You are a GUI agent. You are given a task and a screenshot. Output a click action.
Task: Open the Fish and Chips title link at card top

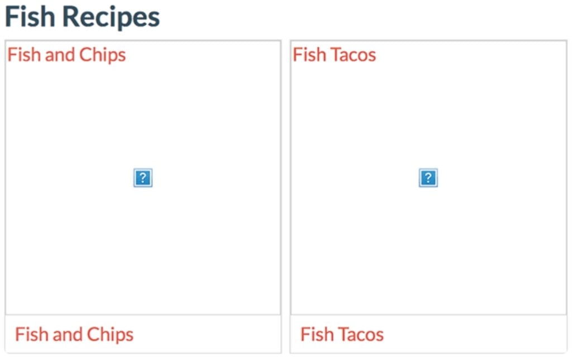click(x=66, y=55)
